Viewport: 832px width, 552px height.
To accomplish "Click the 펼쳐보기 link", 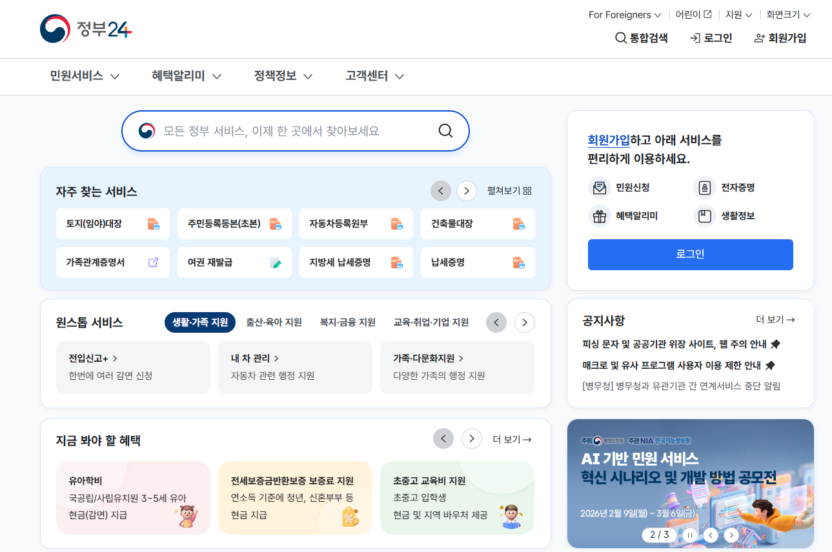I will [510, 190].
